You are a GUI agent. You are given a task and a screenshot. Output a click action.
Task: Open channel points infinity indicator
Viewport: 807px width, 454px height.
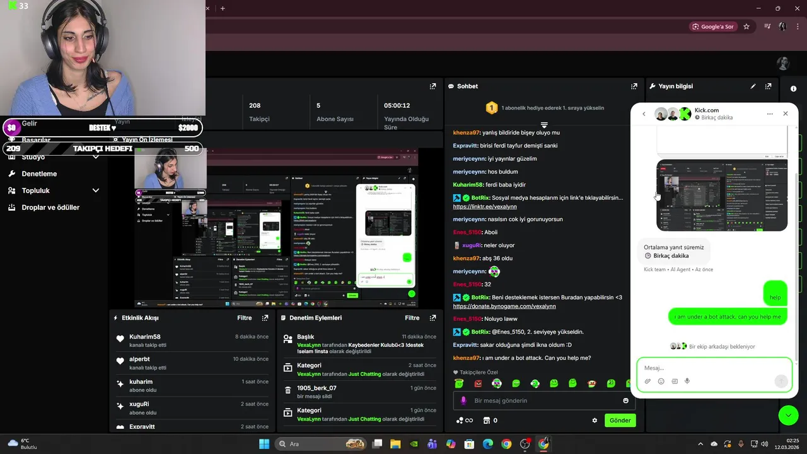464,421
